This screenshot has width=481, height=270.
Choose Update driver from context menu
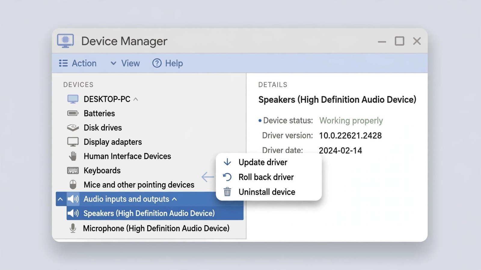tap(269, 162)
